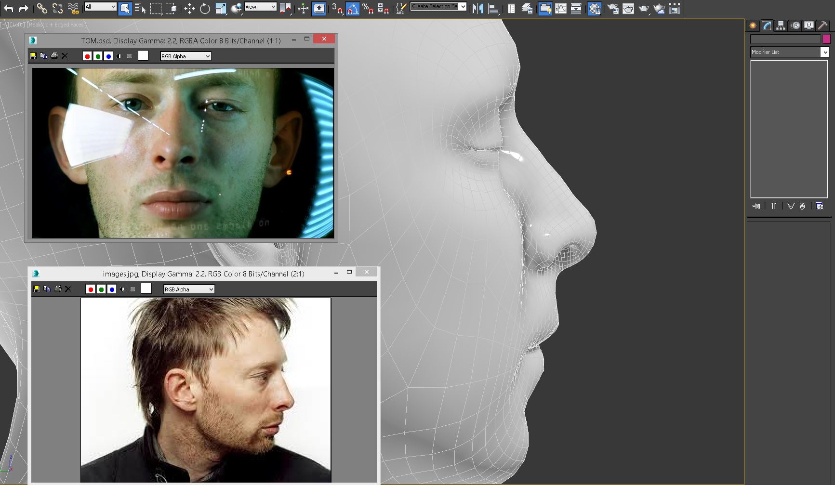835x485 pixels.
Task: Choose Rectangular Selection Region tool
Action: point(156,8)
